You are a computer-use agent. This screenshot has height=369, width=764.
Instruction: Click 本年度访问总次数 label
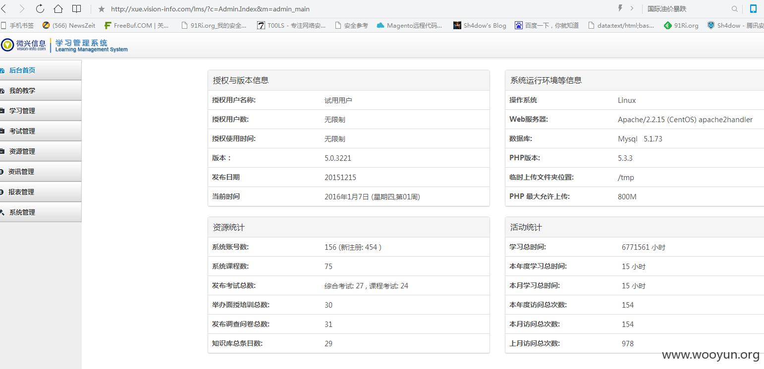click(x=538, y=305)
